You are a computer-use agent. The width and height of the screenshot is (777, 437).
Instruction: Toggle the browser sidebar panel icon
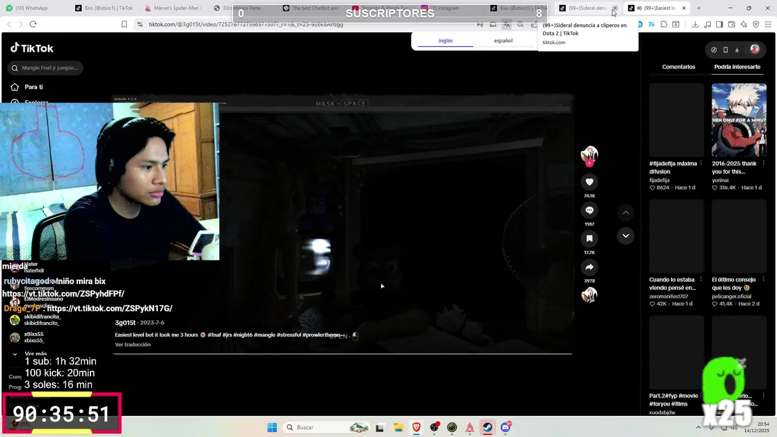point(719,24)
